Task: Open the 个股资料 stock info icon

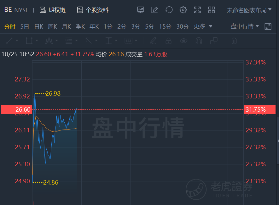Action: click(x=80, y=10)
